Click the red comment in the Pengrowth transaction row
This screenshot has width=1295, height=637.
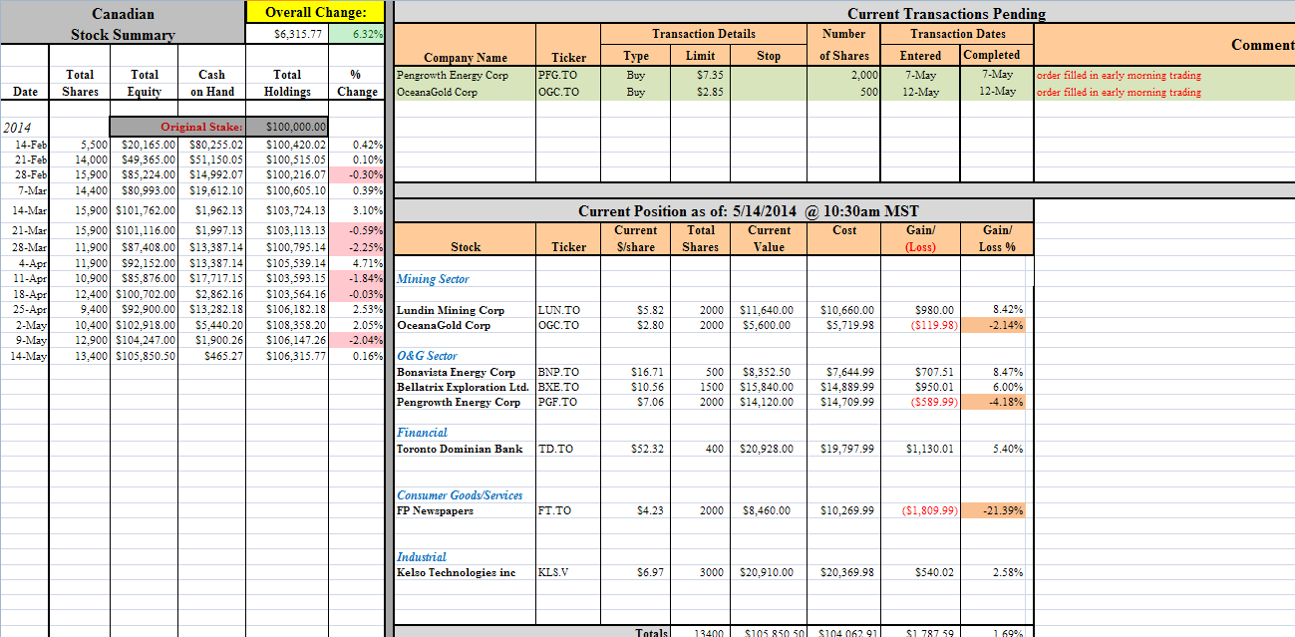[x=1119, y=75]
